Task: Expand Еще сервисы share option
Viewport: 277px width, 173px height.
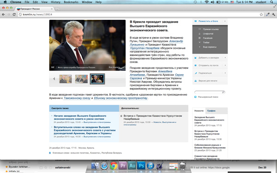Action: coord(210,47)
